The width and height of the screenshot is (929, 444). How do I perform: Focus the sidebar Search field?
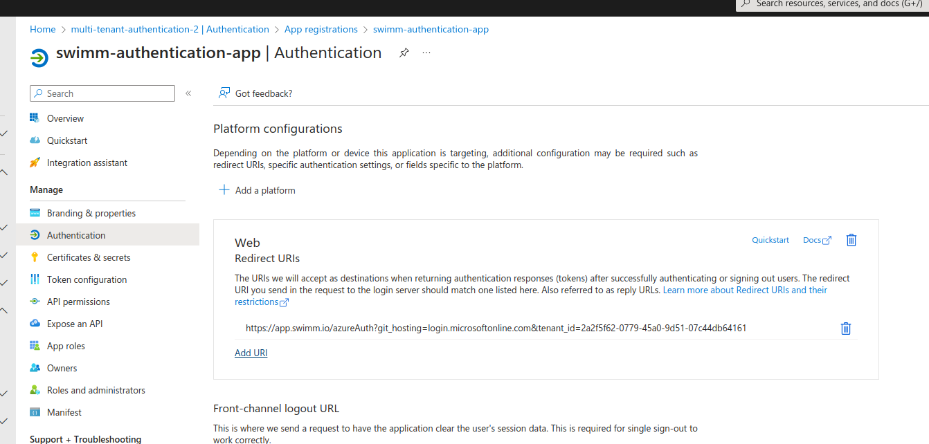pyautogui.click(x=102, y=93)
